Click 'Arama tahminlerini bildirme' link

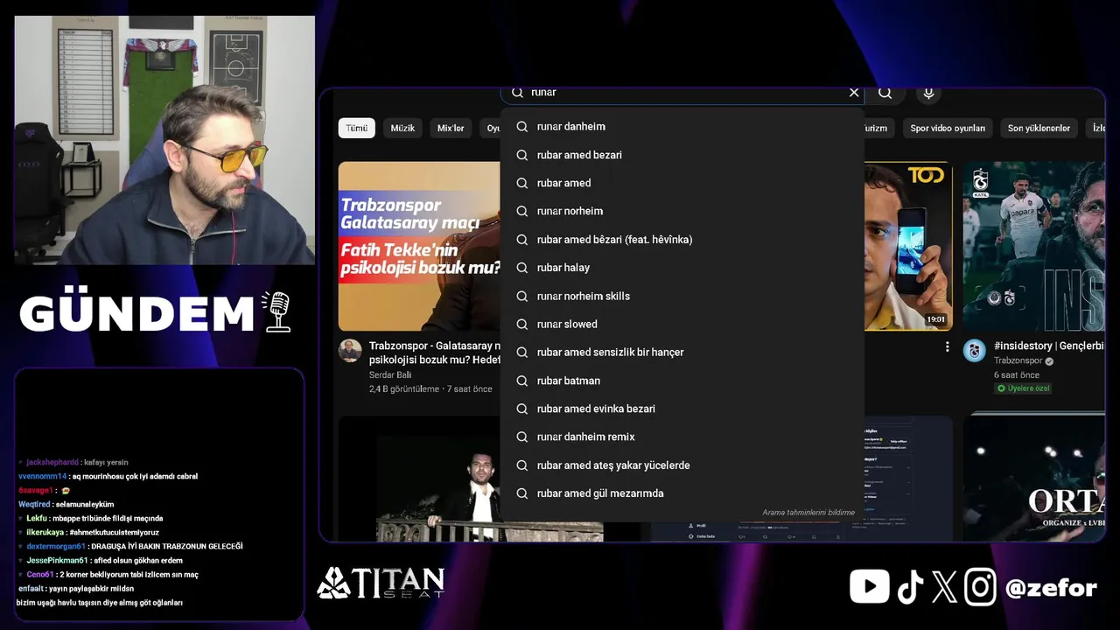(808, 513)
